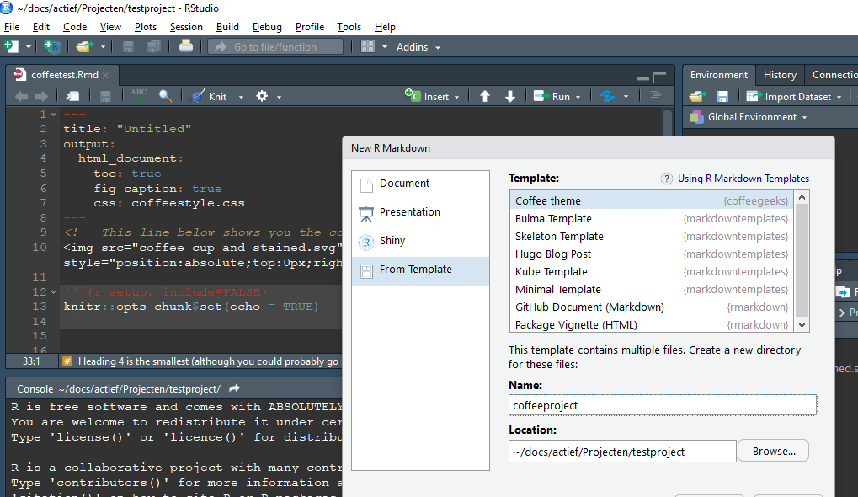Select Bulma Template in template list
This screenshot has height=497, width=858.
click(651, 219)
